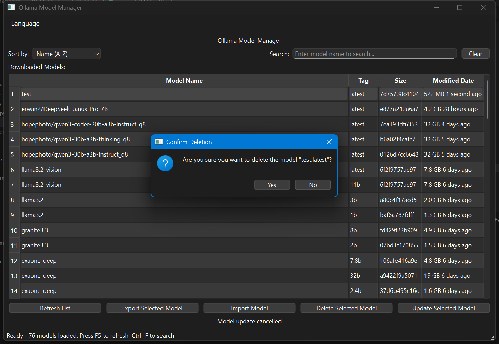Click size cell a9422f9a5071
Image resolution: width=499 pixels, height=344 pixels.
point(400,276)
